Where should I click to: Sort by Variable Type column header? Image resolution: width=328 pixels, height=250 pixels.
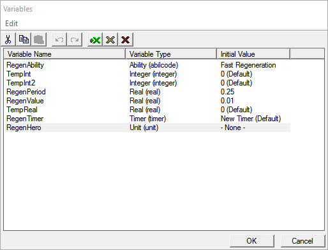pyautogui.click(x=171, y=54)
